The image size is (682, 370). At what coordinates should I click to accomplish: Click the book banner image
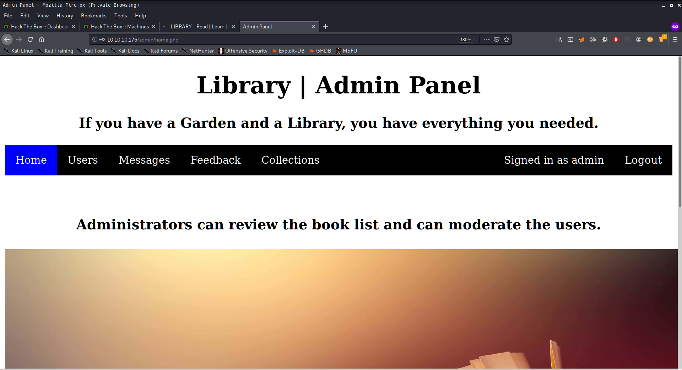point(341,309)
